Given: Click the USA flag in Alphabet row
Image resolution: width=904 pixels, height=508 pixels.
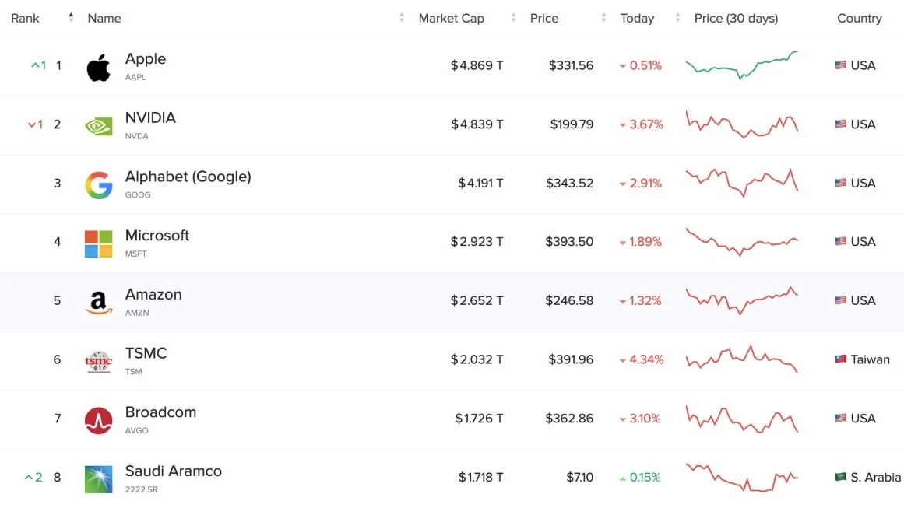Looking at the screenshot, I should (841, 183).
